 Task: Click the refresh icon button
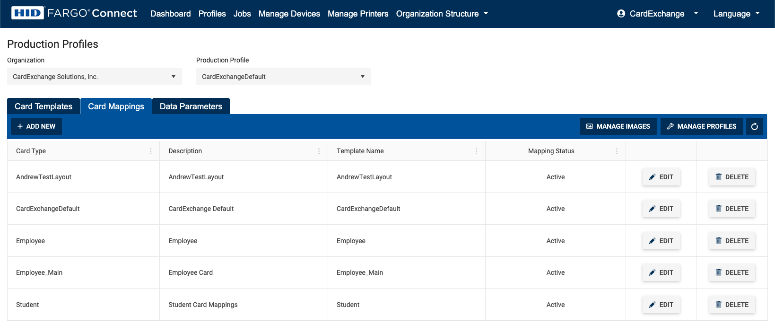pyautogui.click(x=755, y=126)
